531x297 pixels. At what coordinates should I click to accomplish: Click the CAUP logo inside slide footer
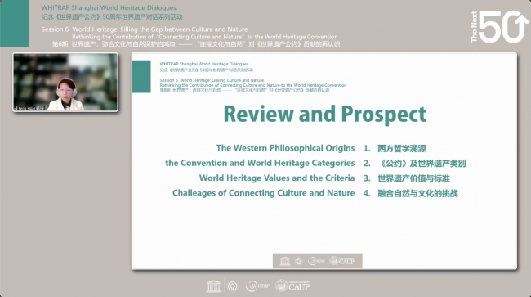pos(341,261)
